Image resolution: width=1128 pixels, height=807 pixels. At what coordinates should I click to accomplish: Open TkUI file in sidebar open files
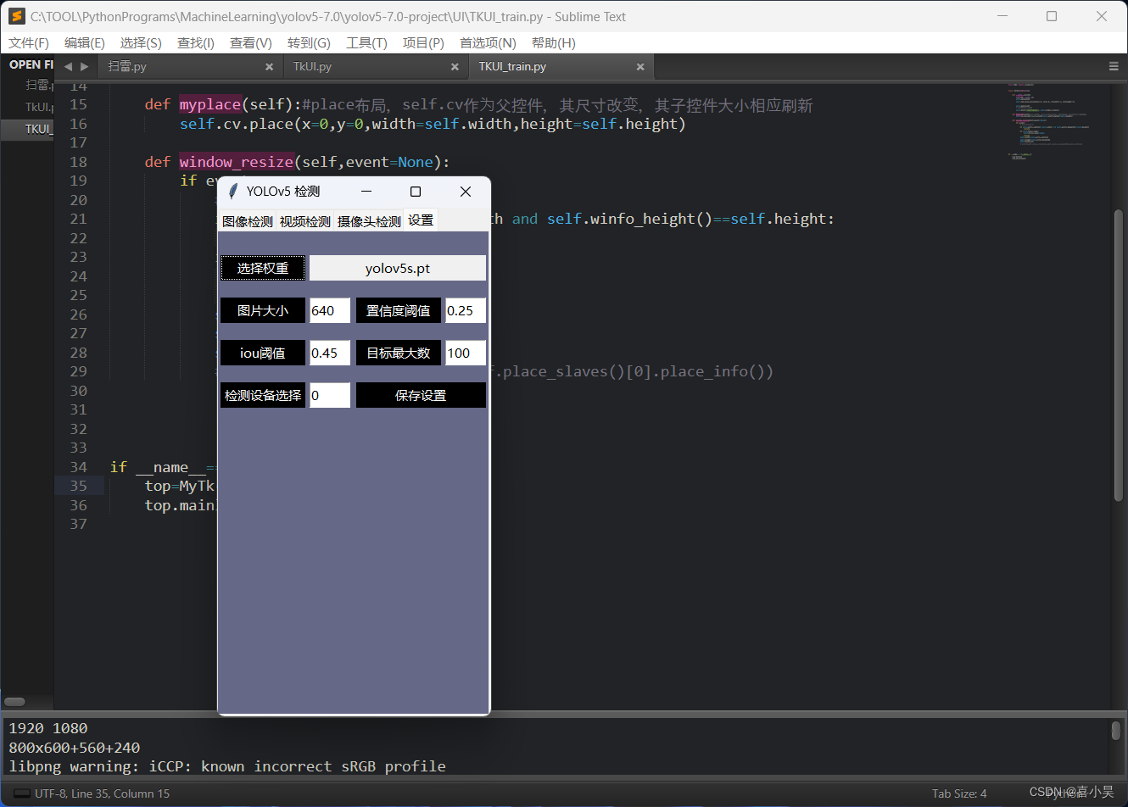39,107
